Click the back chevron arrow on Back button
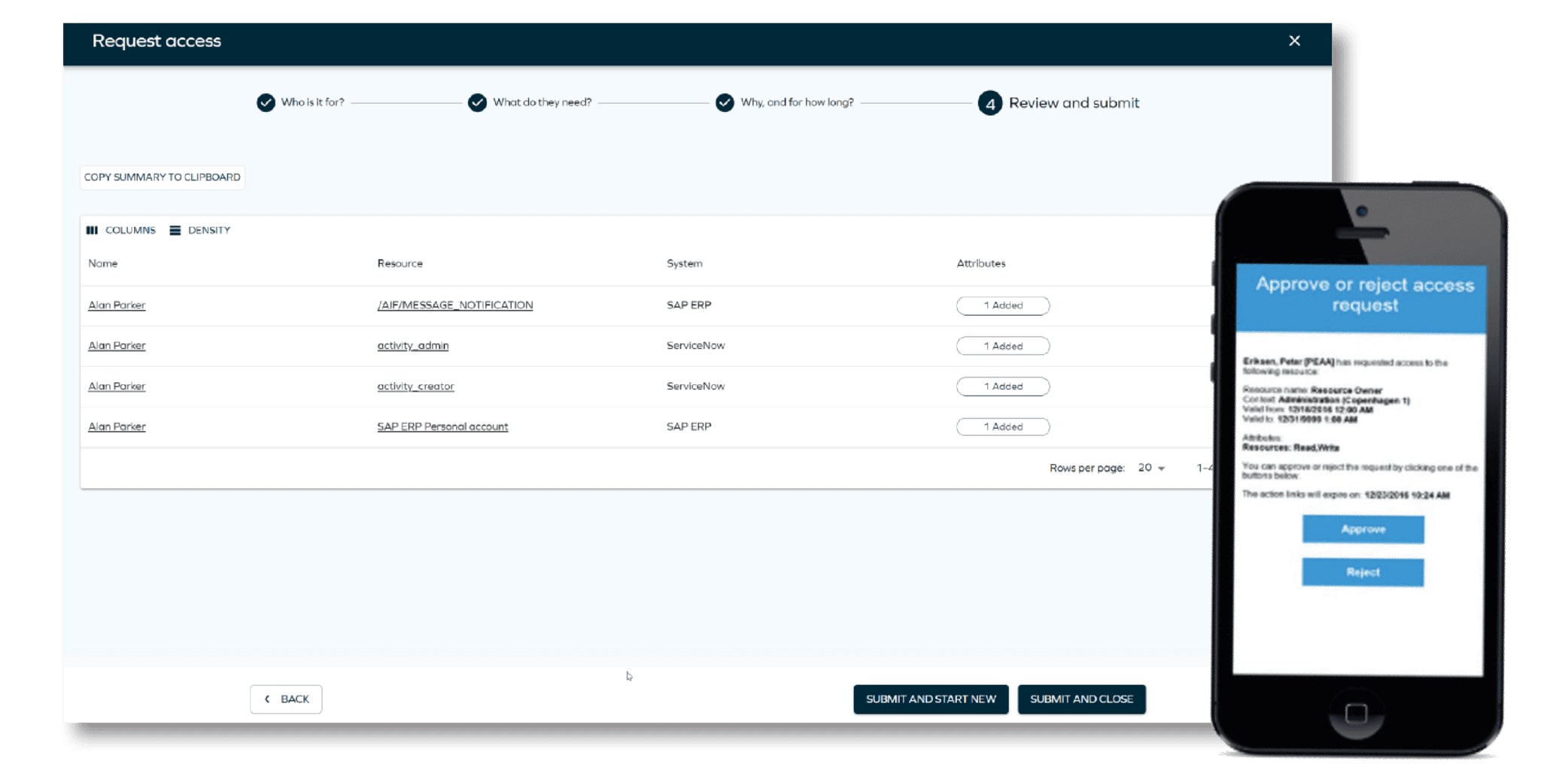The width and height of the screenshot is (1541, 770). [x=266, y=699]
